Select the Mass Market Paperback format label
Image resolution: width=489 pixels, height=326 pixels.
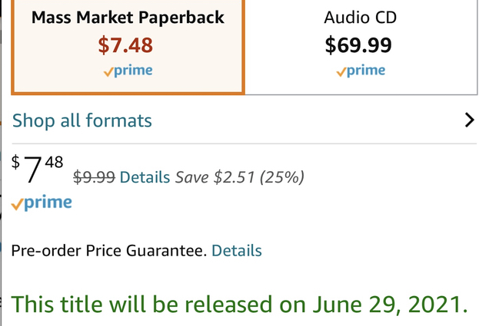coord(126,17)
